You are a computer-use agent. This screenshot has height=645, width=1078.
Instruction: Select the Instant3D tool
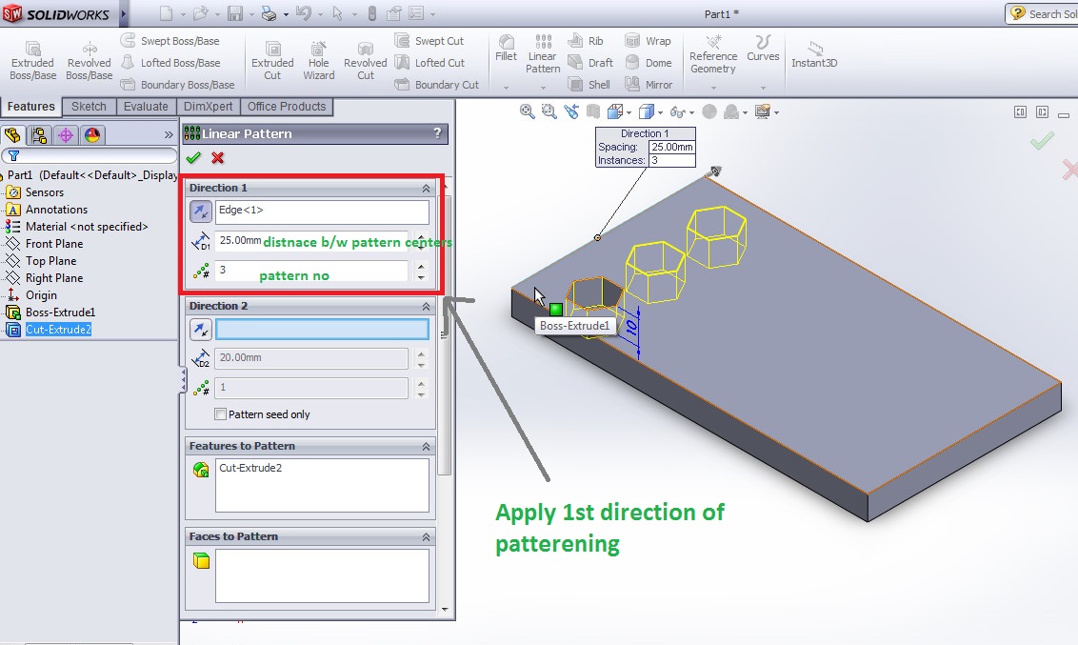tap(814, 57)
